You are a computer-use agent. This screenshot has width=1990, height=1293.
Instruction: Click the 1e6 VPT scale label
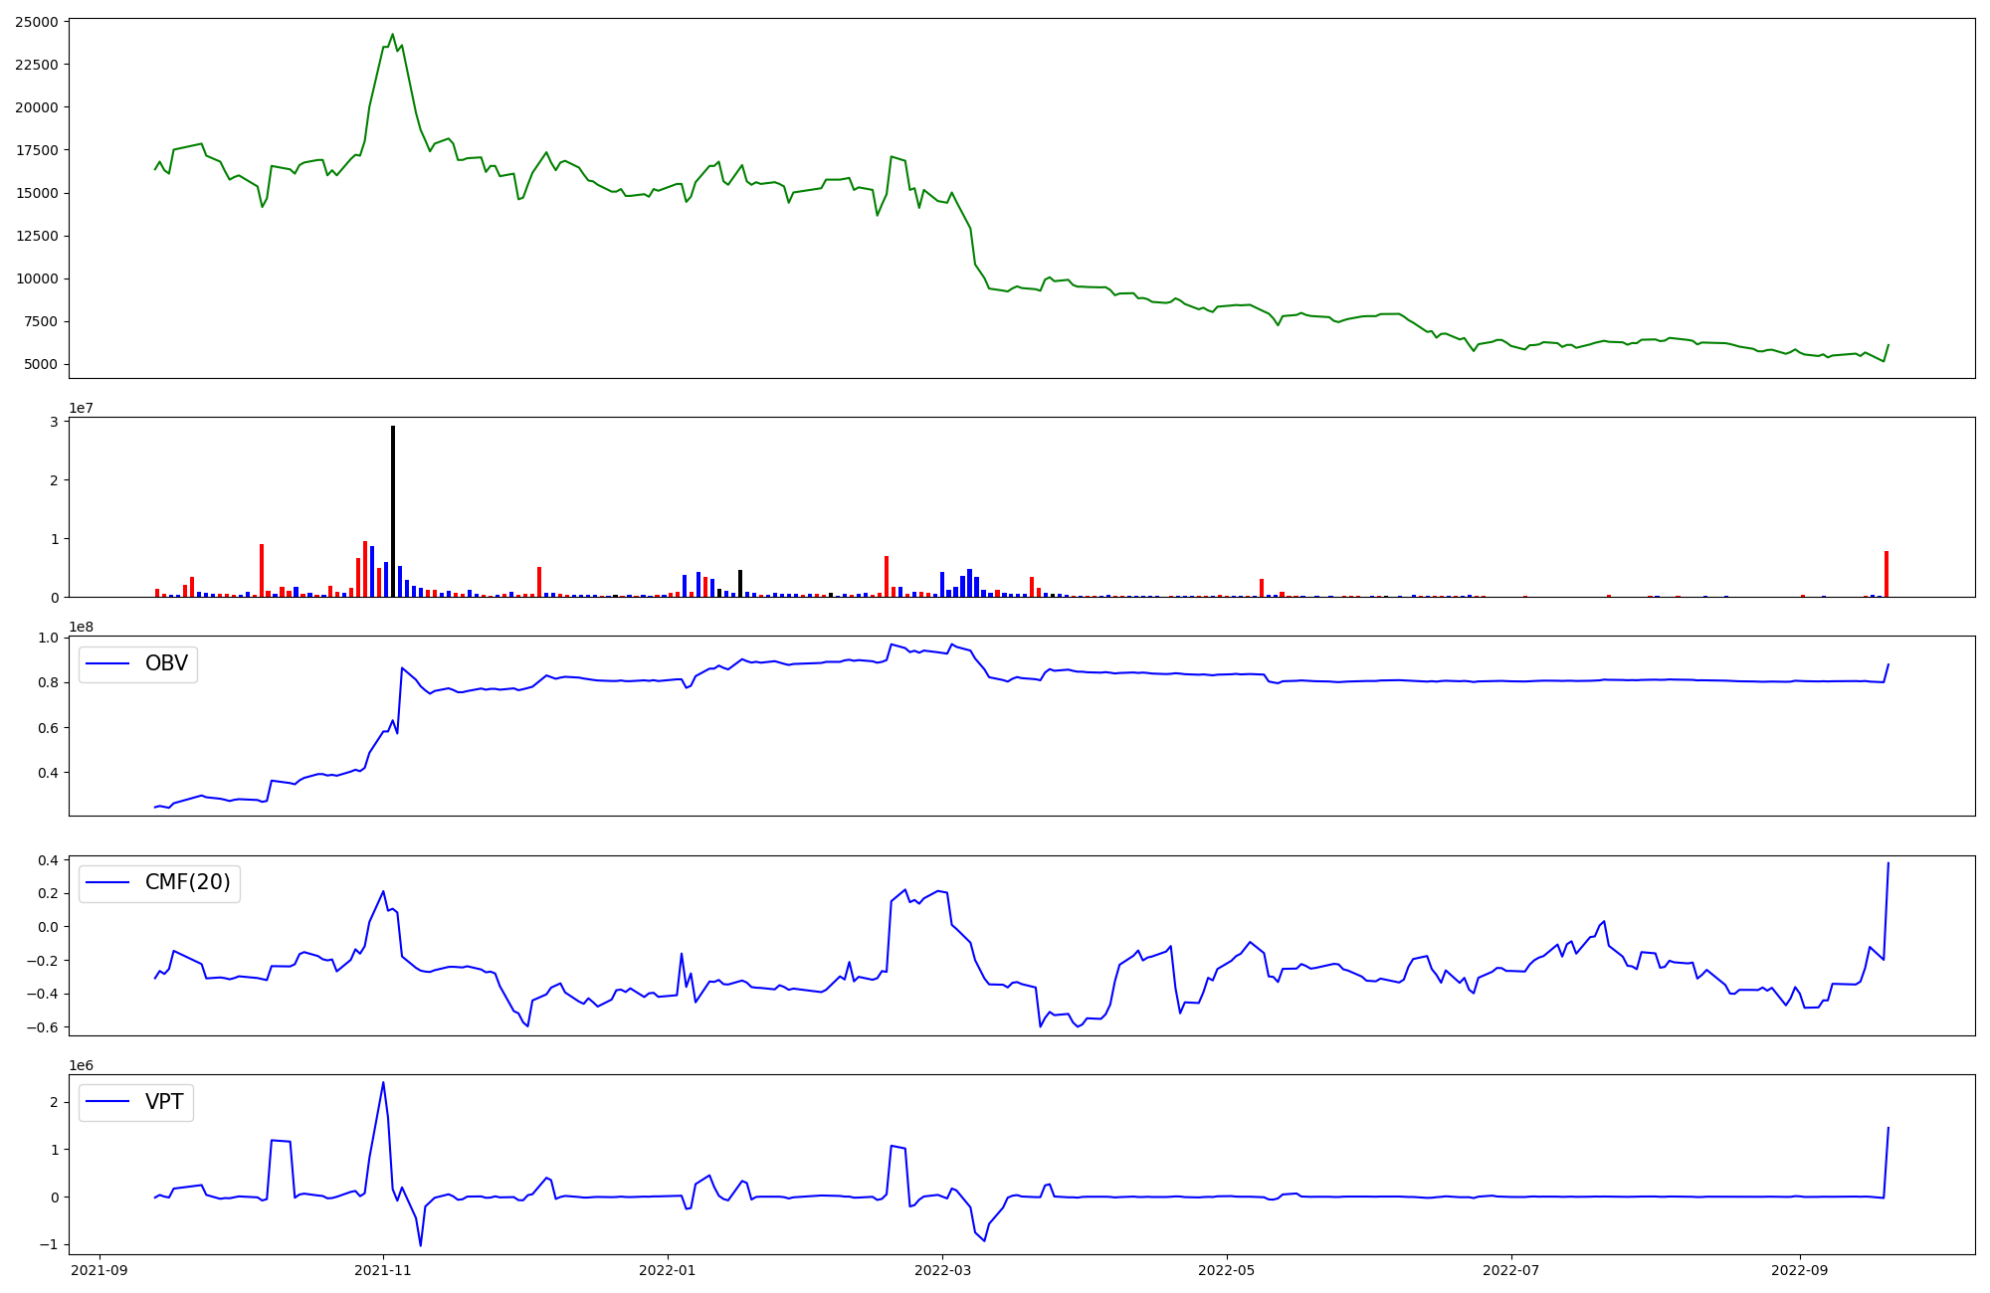pyautogui.click(x=81, y=1065)
